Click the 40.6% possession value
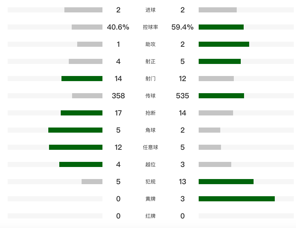Image resolution: width=296 pixels, height=228 pixels. 118,27
